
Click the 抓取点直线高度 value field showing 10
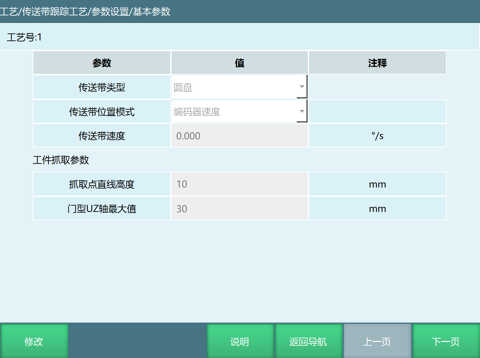[239, 184]
